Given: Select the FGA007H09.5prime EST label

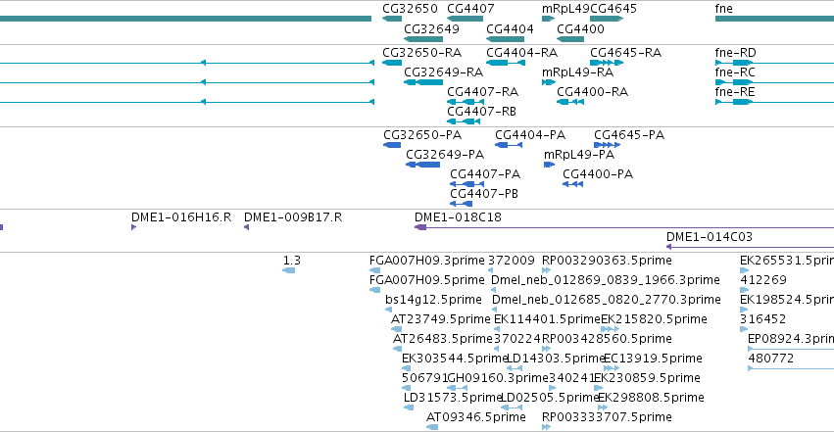Looking at the screenshot, I should pyautogui.click(x=427, y=280).
